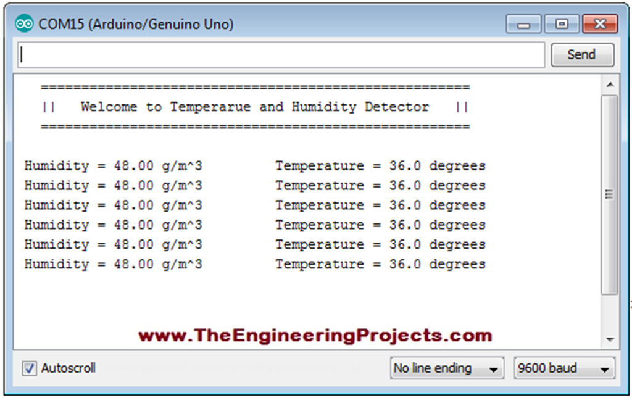Viewport: 632px width, 398px height.
Task: Click the www.TheEngineeringProjects.com watermark text
Action: [315, 335]
